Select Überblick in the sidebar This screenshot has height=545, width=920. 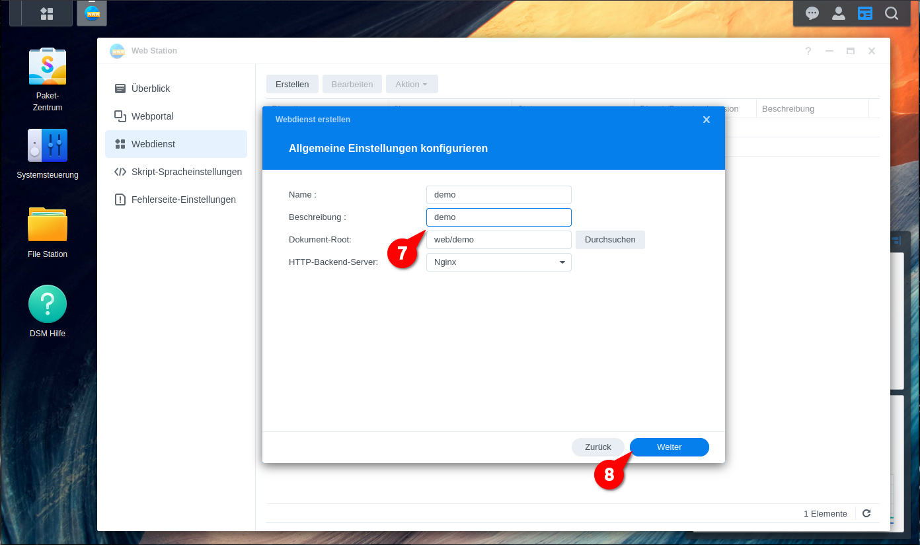(151, 89)
